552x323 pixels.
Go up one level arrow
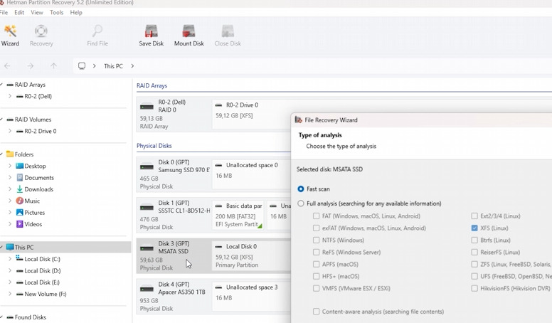pos(53,66)
